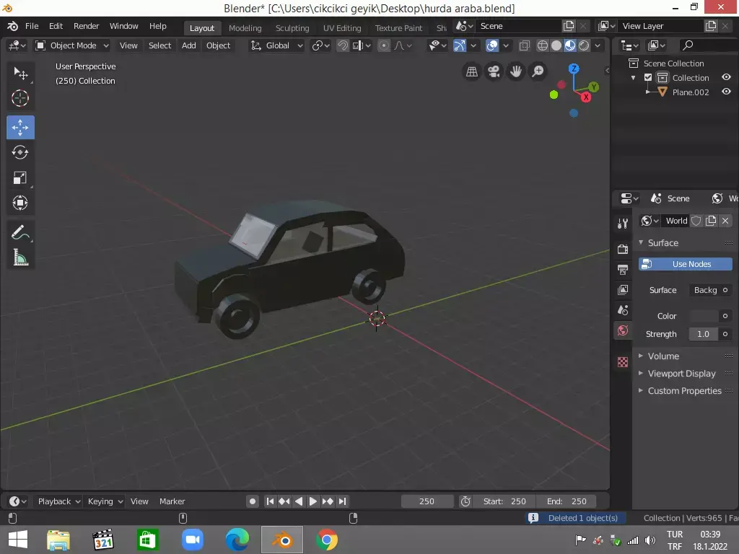Click the Use Nodes button
The width and height of the screenshot is (739, 554).
(685, 264)
